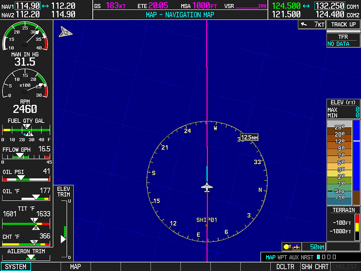Image resolution: width=361 pixels, height=271 pixels.
Task: Click the NAV1 frequency swap arrow
Action: tap(45, 6)
